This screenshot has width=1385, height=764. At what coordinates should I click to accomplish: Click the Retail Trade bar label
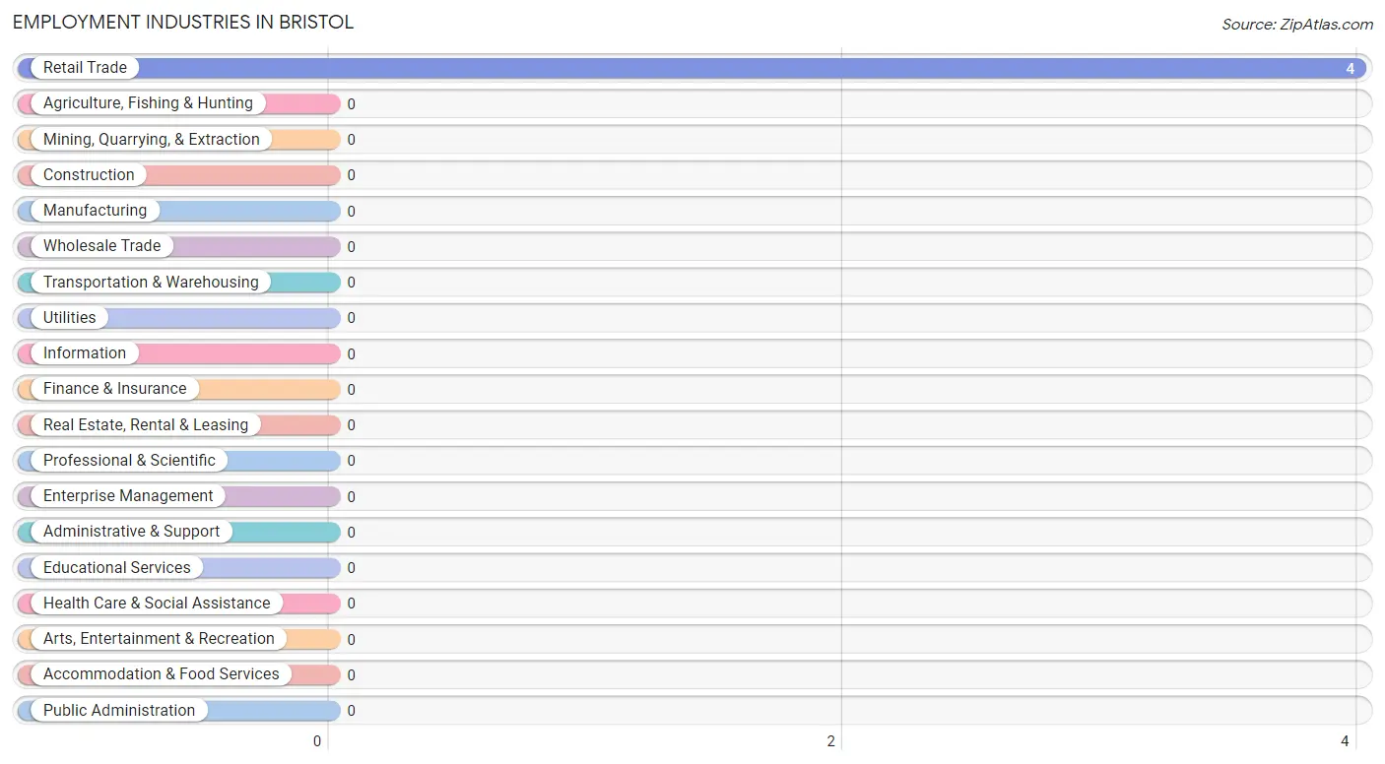pos(85,68)
